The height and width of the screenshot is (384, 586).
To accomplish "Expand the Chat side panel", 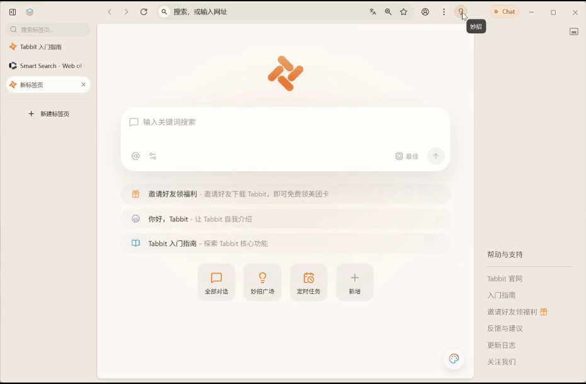I will coord(505,12).
